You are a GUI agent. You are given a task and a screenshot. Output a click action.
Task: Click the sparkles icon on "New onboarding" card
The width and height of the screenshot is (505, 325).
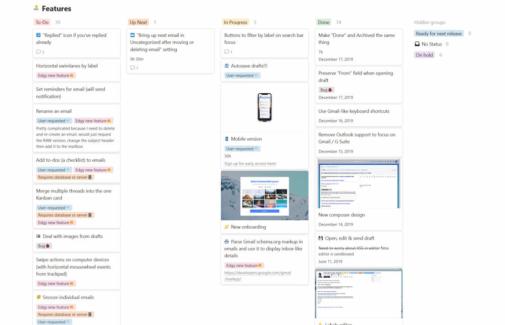pyautogui.click(x=225, y=227)
